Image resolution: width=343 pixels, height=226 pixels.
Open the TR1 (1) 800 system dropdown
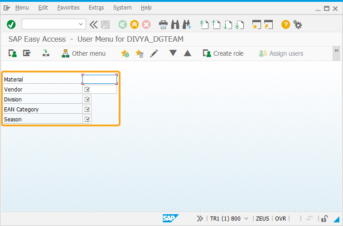point(229,219)
